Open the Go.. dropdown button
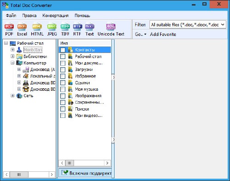This screenshot has width=230, height=181. [141, 34]
